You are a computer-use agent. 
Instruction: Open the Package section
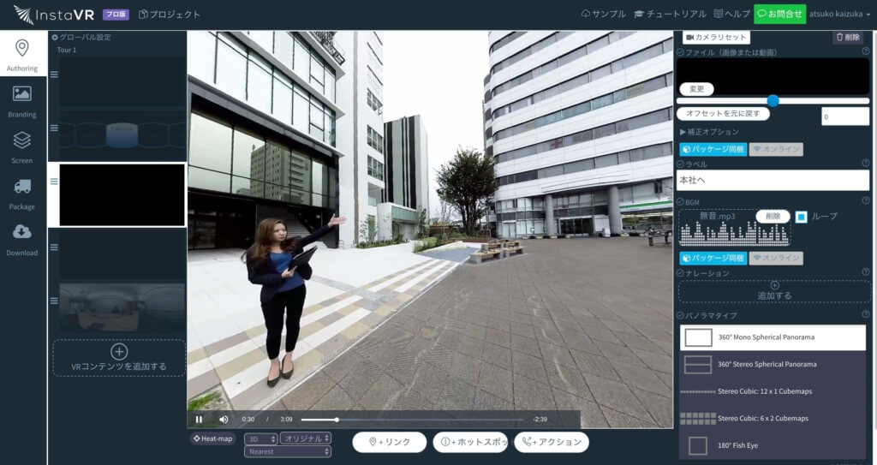[21, 194]
